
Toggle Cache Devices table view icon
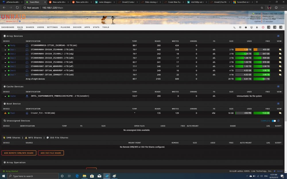point(278,87)
